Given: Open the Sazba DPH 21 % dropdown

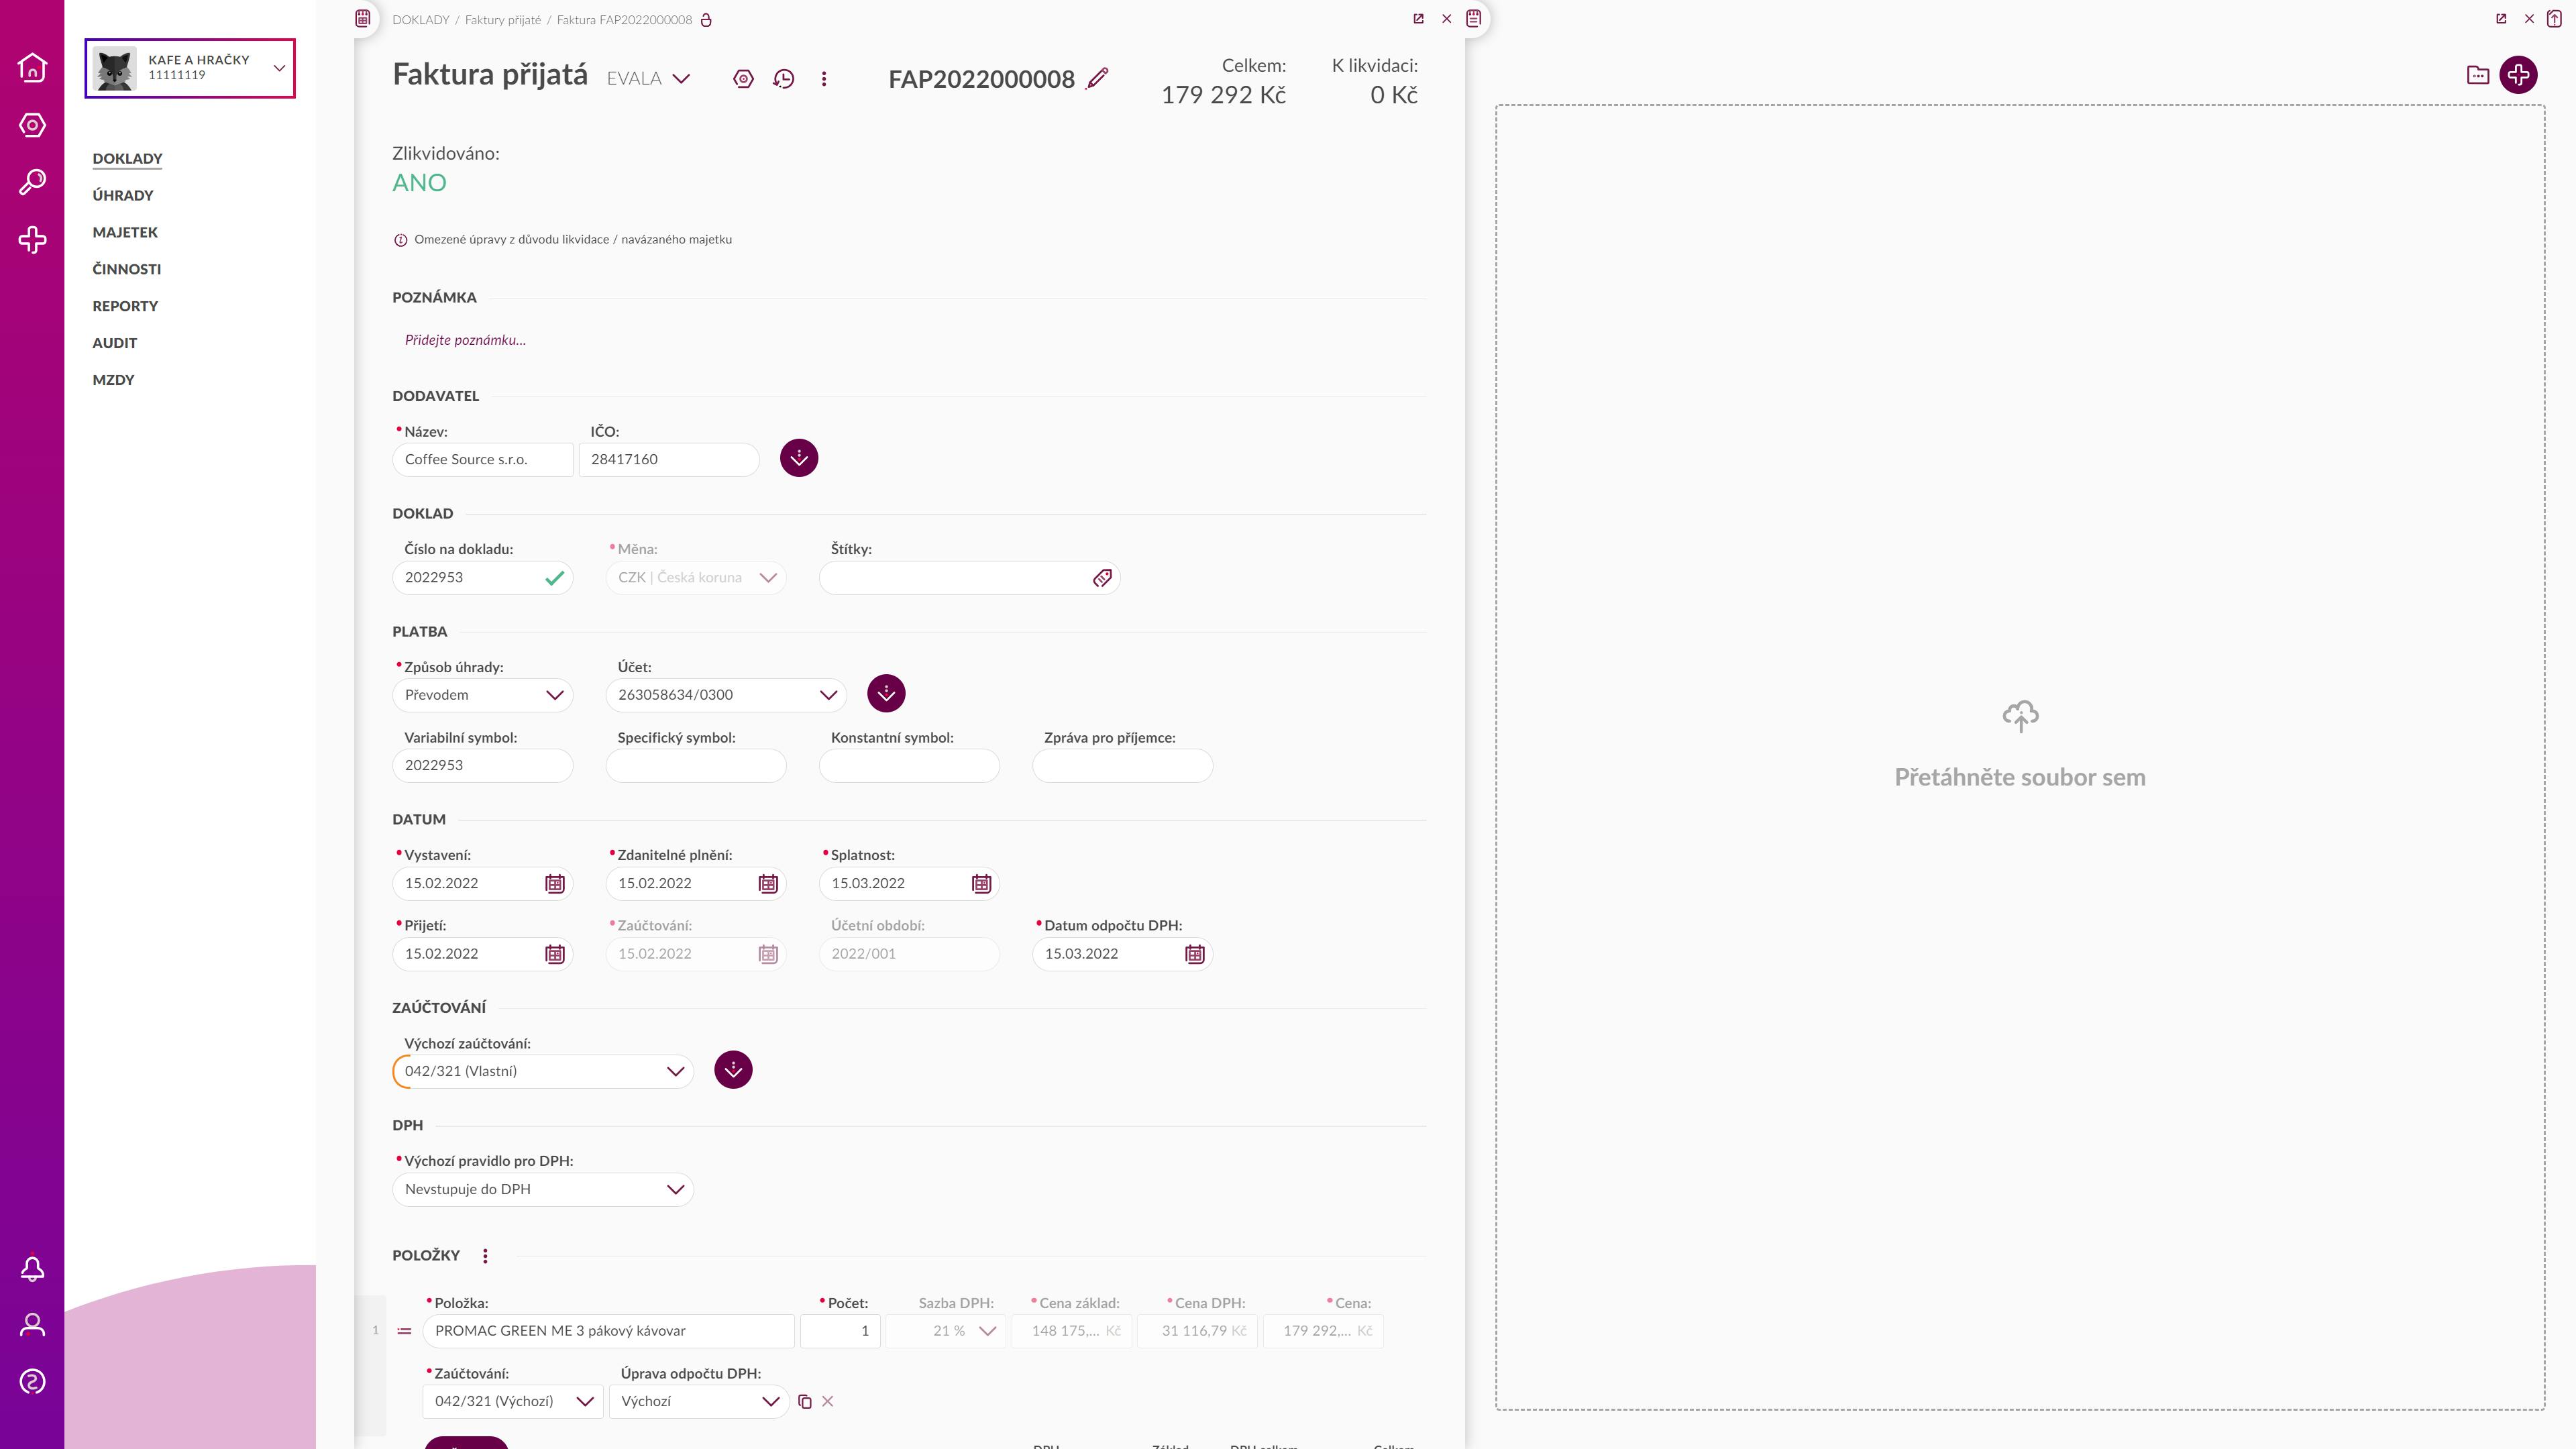Looking at the screenshot, I should click(x=945, y=1331).
